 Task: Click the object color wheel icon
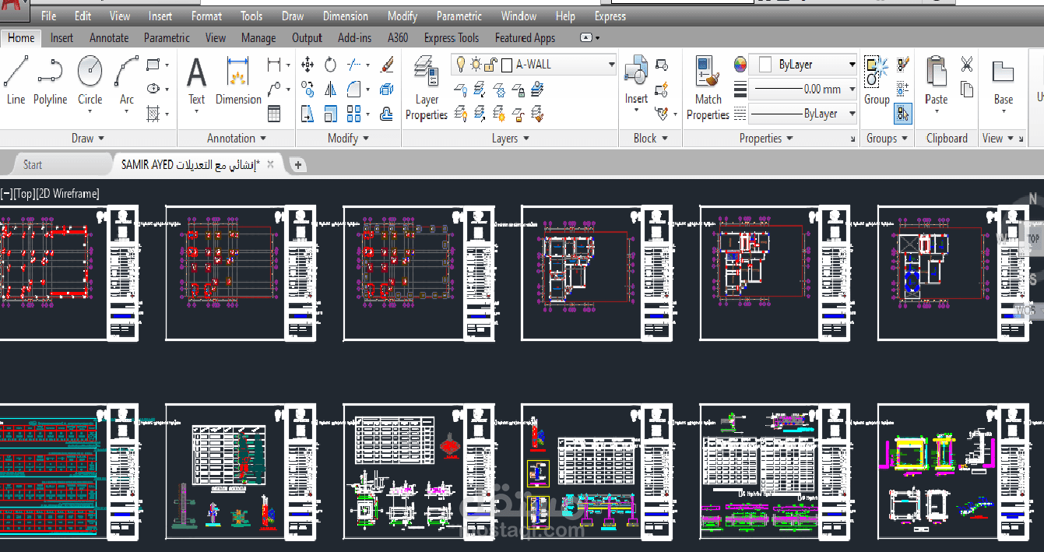tap(740, 65)
